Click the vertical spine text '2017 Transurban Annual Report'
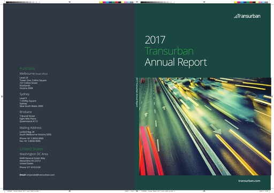 [x=137, y=92]
